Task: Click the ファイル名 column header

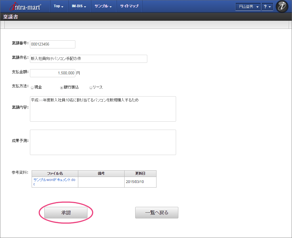Action: click(55, 173)
